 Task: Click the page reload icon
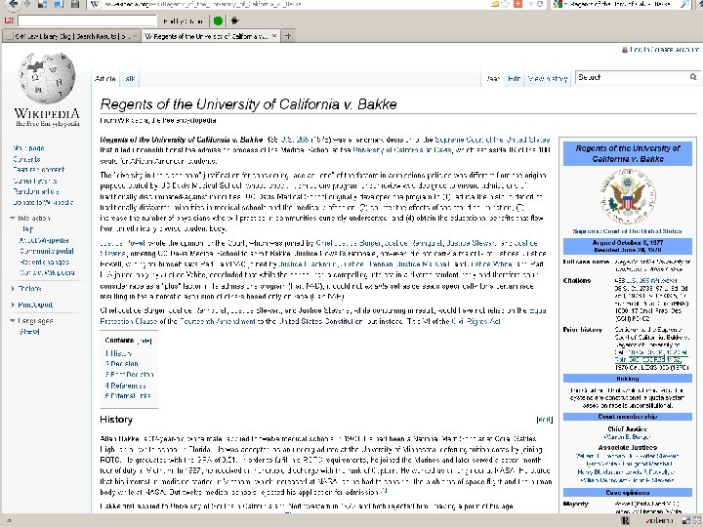click(x=540, y=4)
